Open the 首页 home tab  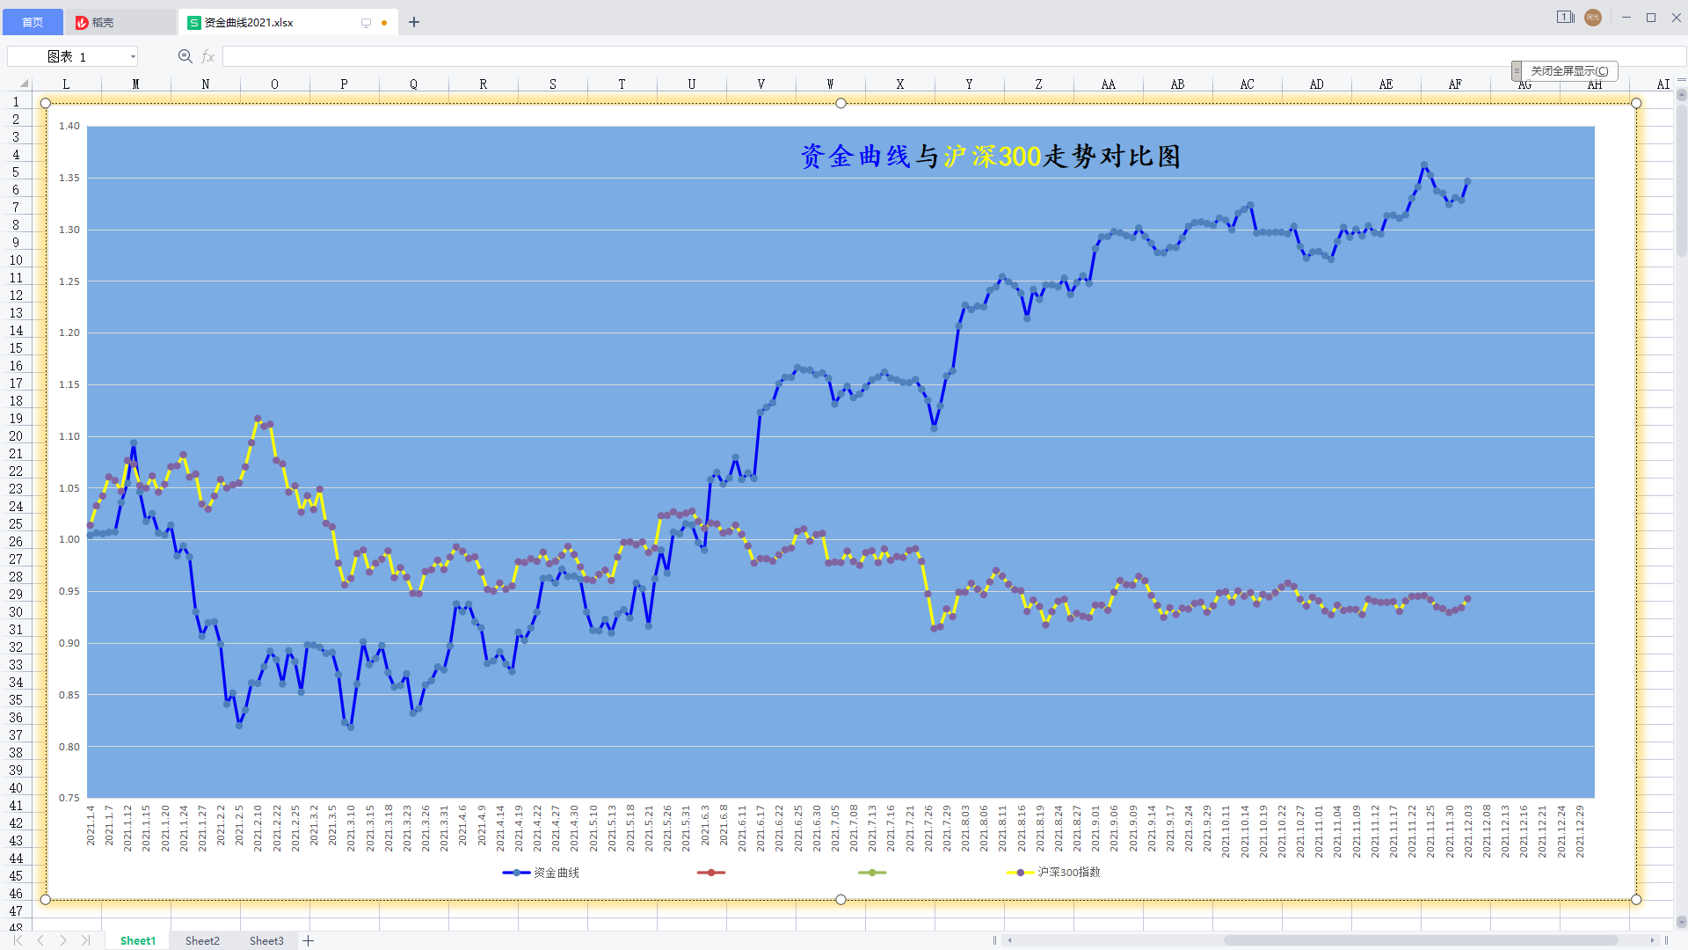[x=33, y=22]
